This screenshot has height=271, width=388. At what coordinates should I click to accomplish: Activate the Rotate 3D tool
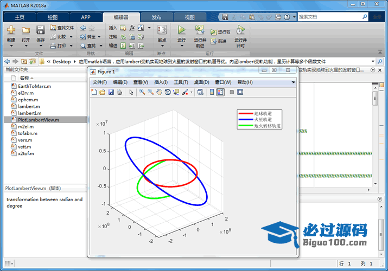(x=168, y=92)
